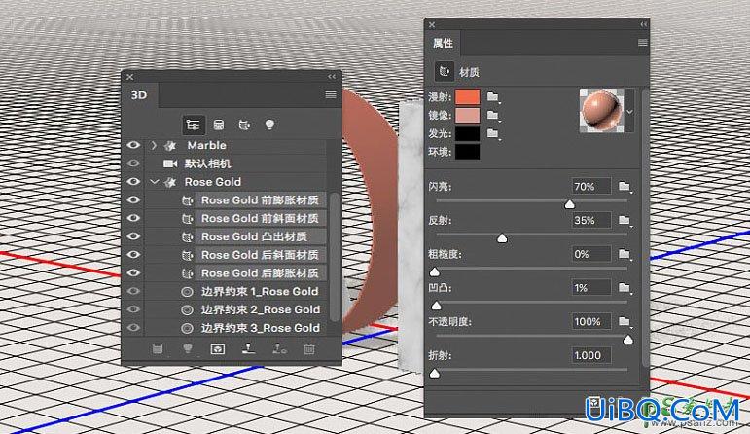Open 3D panel flyout menu
The height and width of the screenshot is (434, 750).
[x=331, y=94]
